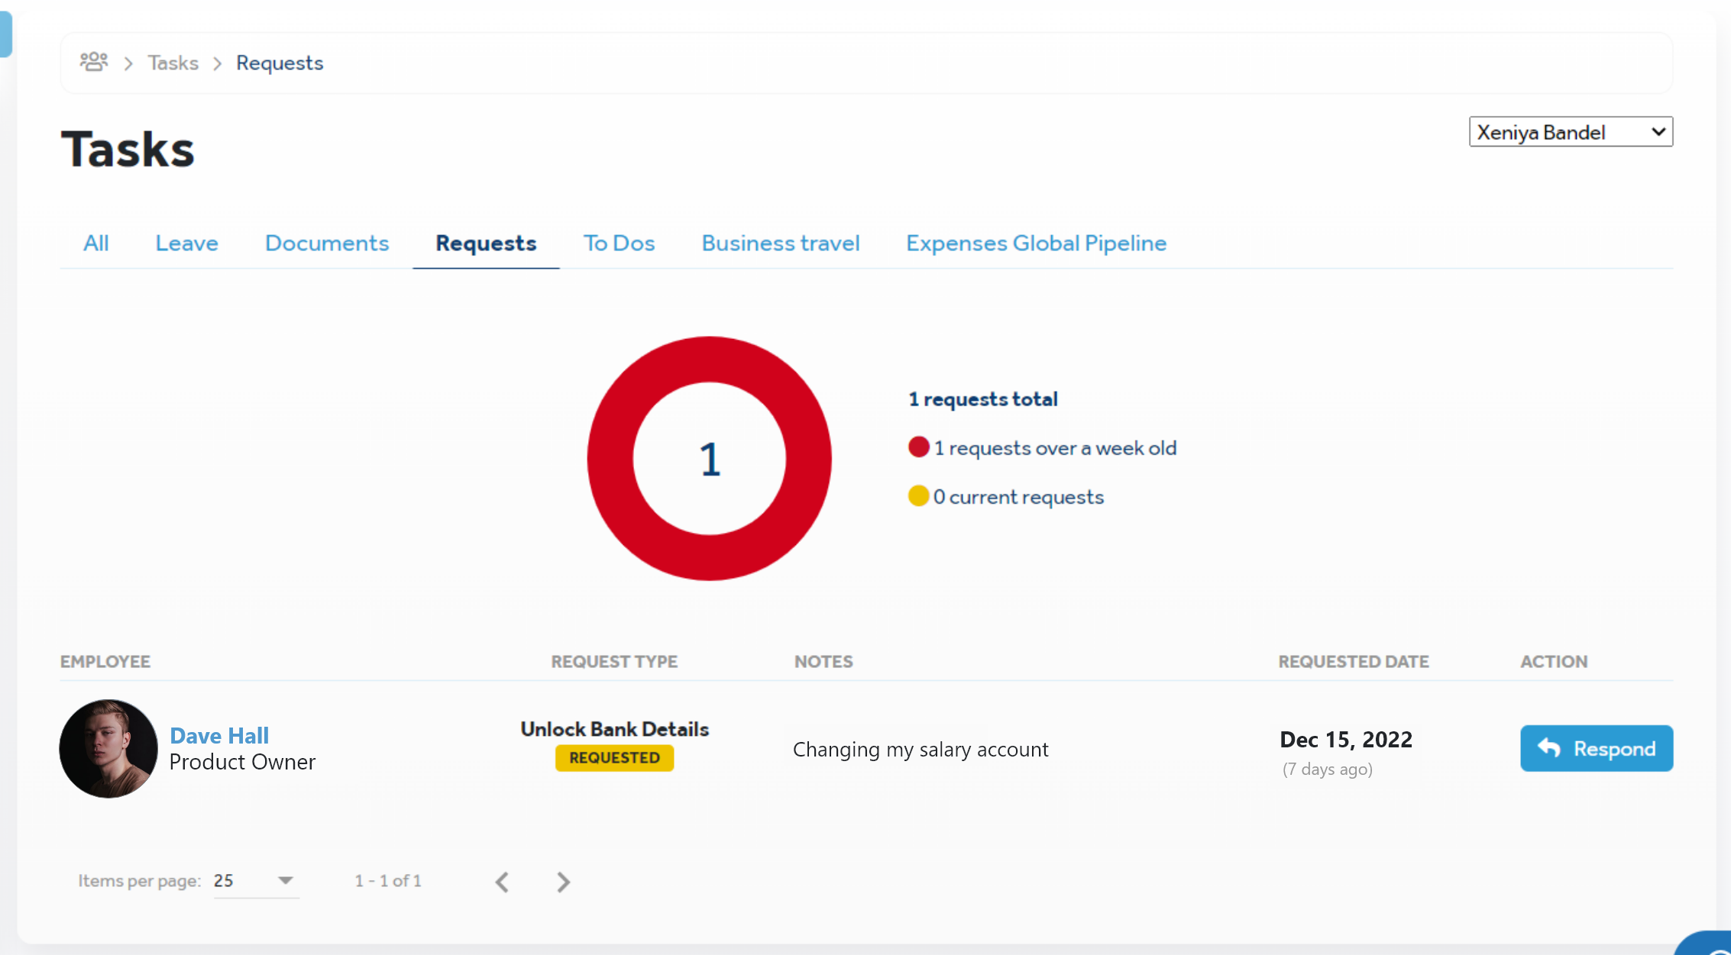Click Tasks in the breadcrumb
Image resolution: width=1731 pixels, height=955 pixels.
pyautogui.click(x=173, y=63)
